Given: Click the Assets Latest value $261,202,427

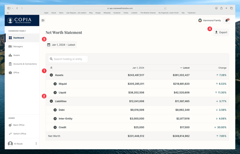Looking at the screenshot, I should coord(181,75).
